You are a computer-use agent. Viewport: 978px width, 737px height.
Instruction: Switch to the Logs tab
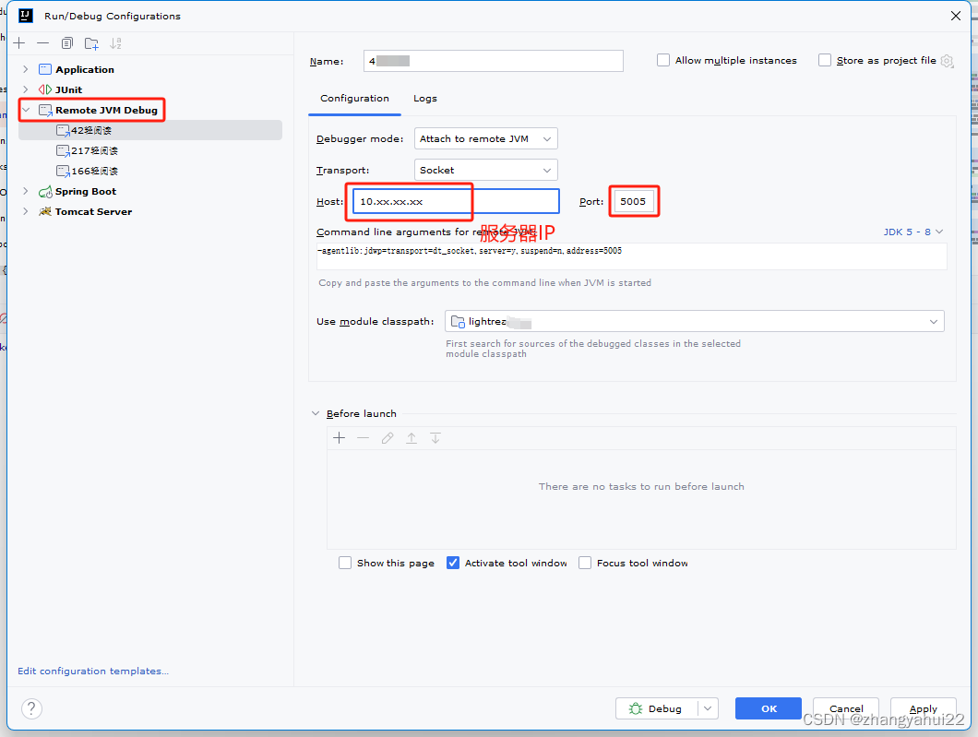click(x=425, y=98)
